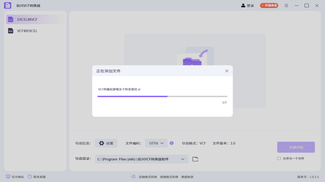
Task: Click the speaker icon beside 音频格式转换
Action: 134,177
